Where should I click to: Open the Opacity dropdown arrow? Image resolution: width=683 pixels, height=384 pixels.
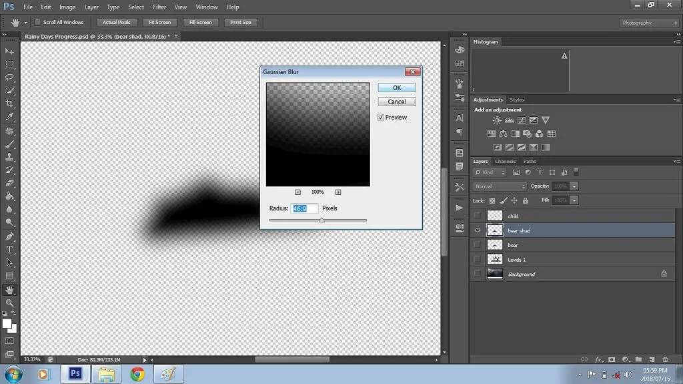[574, 186]
